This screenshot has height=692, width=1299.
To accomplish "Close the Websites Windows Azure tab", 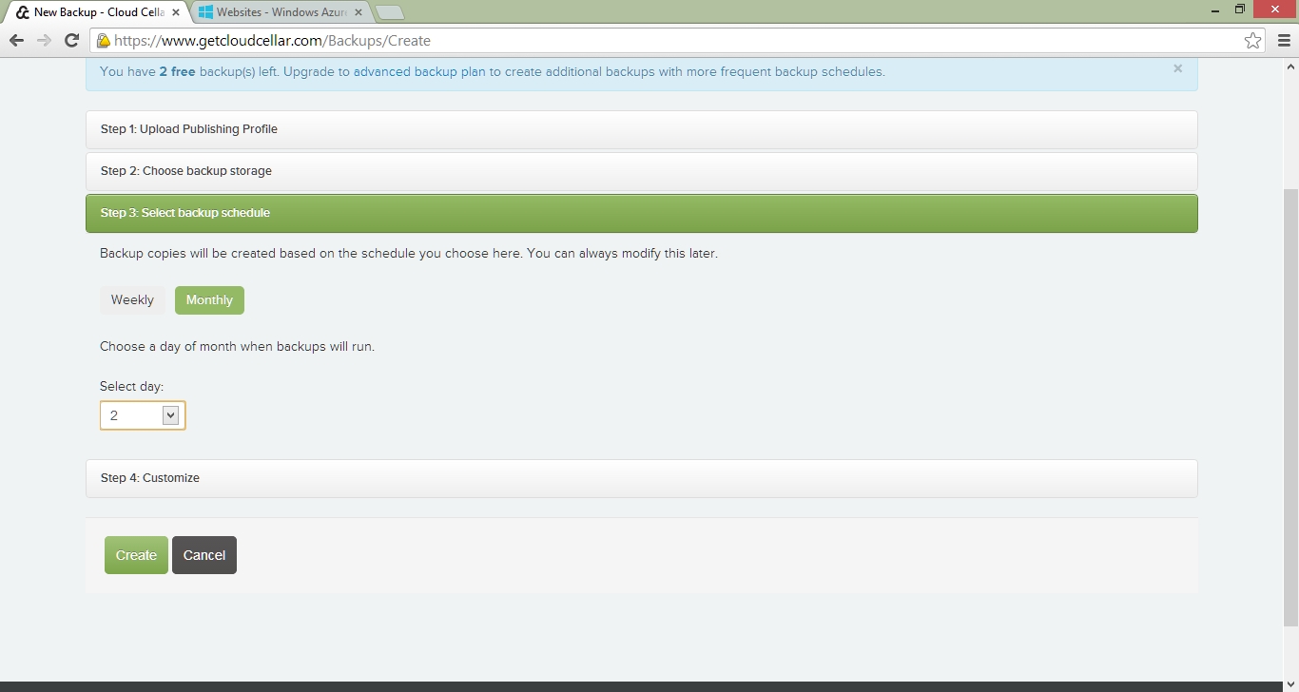I will (359, 12).
